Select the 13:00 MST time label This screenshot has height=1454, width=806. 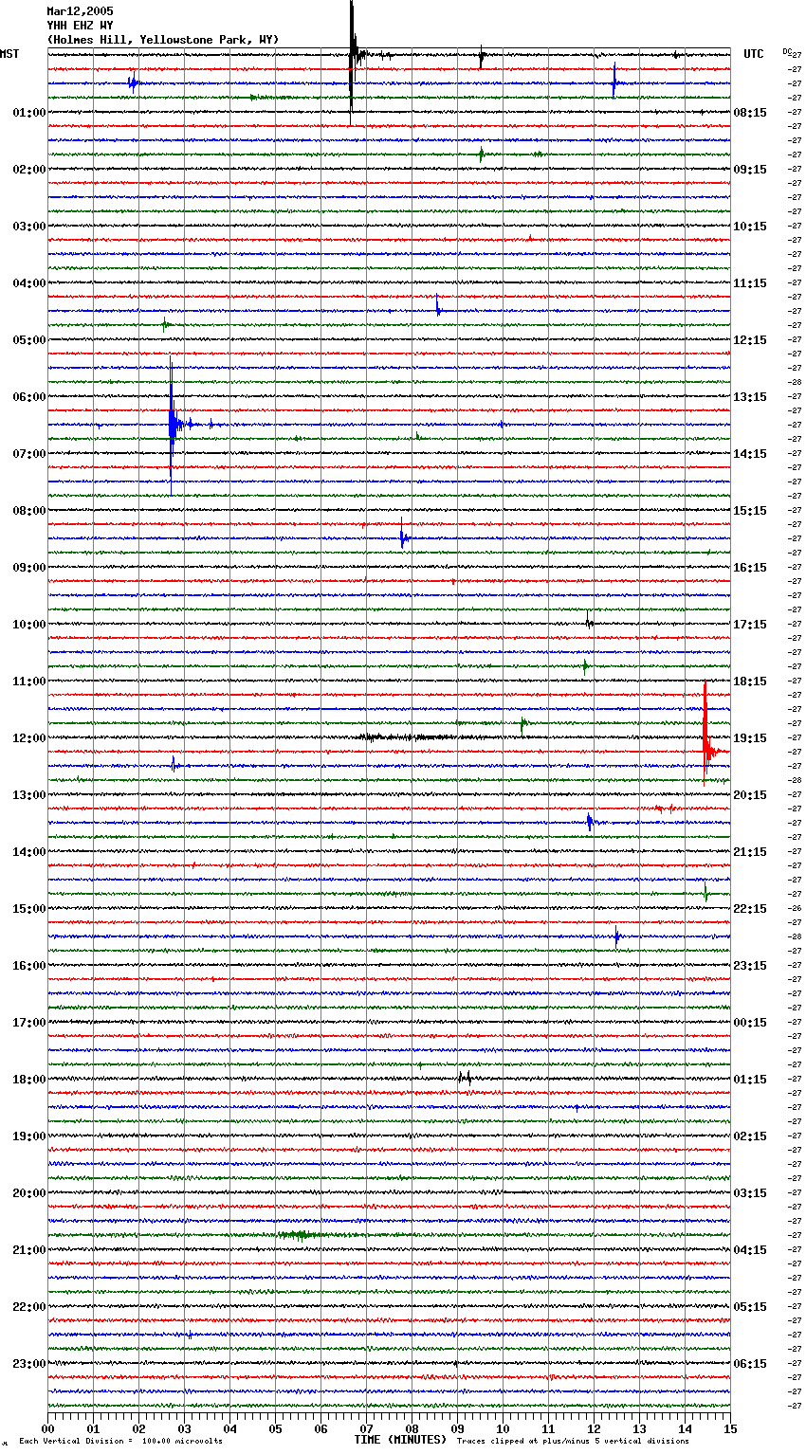pyautogui.click(x=28, y=795)
